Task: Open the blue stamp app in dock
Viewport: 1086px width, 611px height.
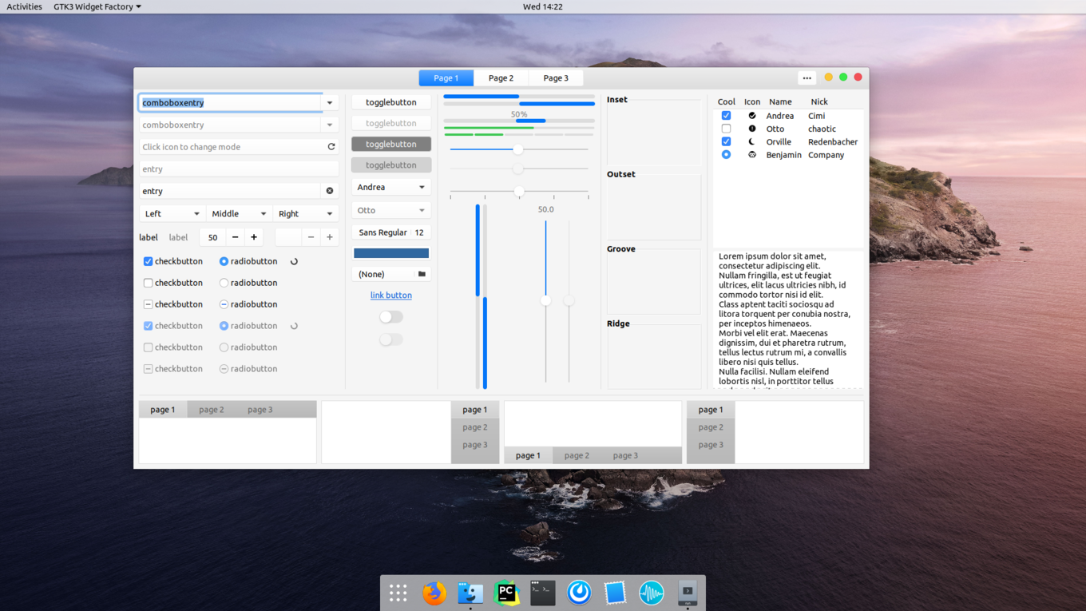Action: tap(615, 593)
